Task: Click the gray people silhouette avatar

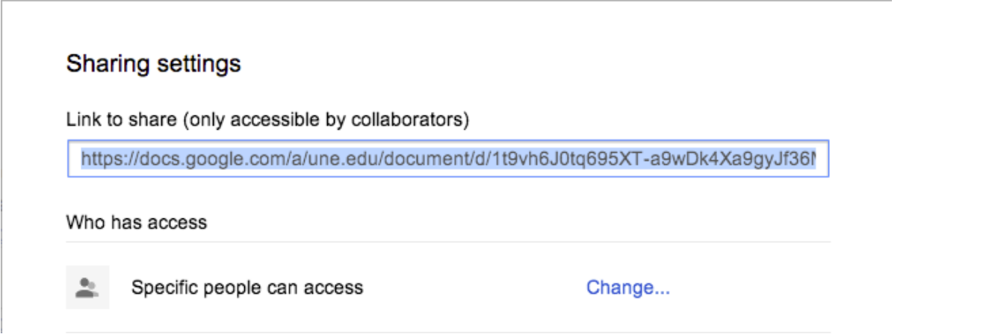Action: 88,287
